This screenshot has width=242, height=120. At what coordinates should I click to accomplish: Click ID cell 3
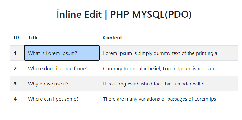[x=17, y=84]
